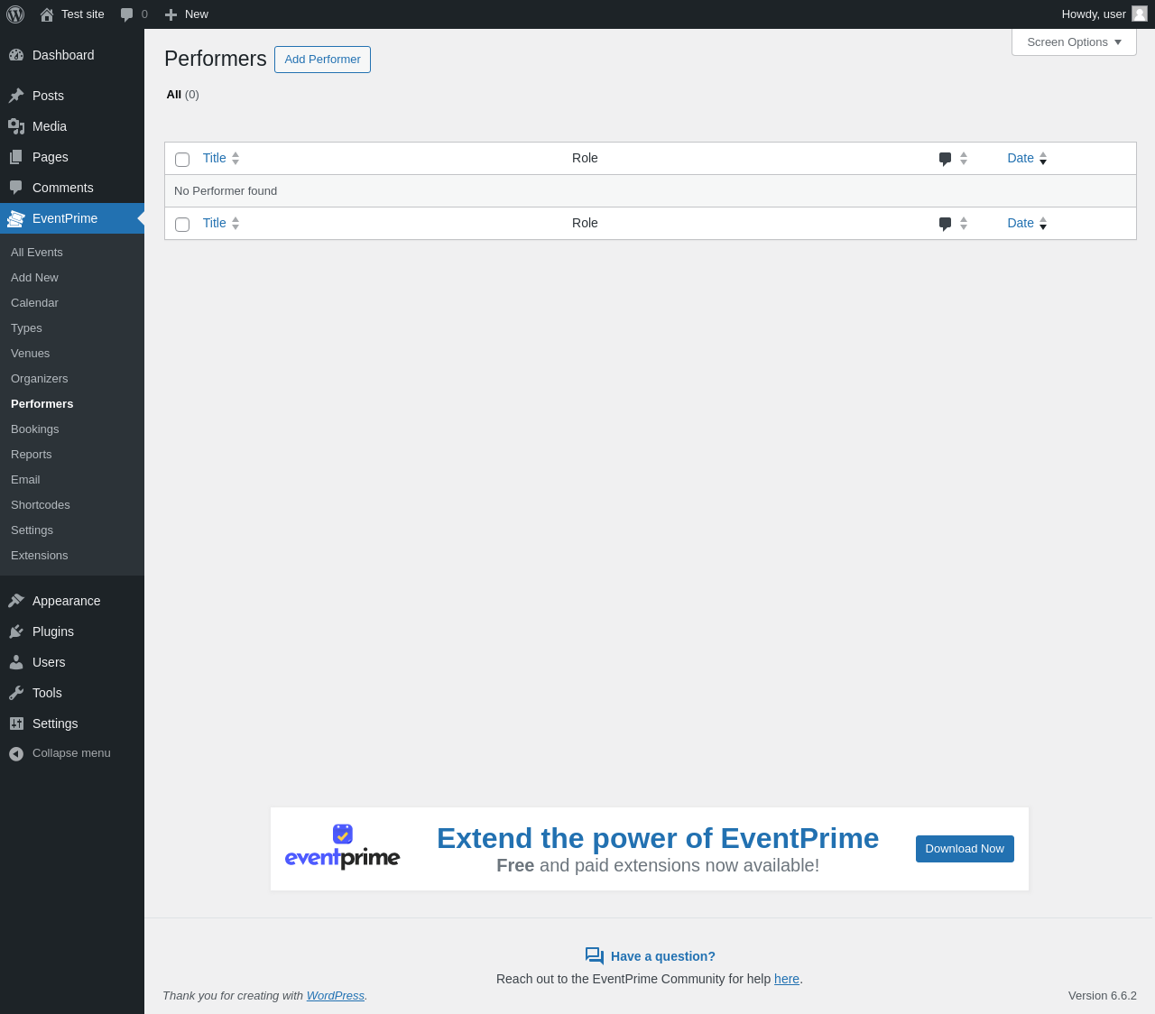Click the Settings sliders icon
The height and width of the screenshot is (1014, 1155).
coord(16,724)
